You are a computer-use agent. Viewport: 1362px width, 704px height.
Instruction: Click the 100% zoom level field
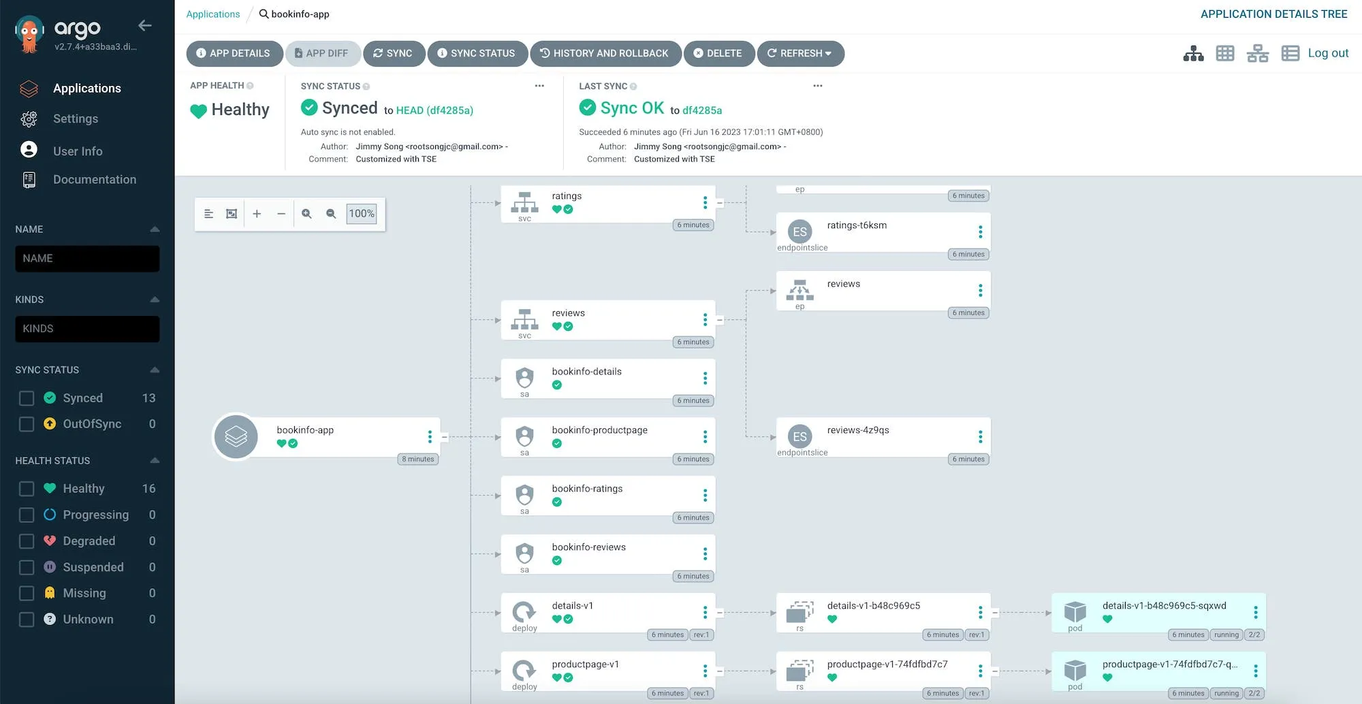[x=362, y=214]
